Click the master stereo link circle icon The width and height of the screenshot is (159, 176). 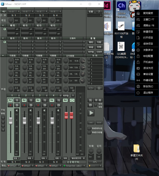click(x=72, y=100)
